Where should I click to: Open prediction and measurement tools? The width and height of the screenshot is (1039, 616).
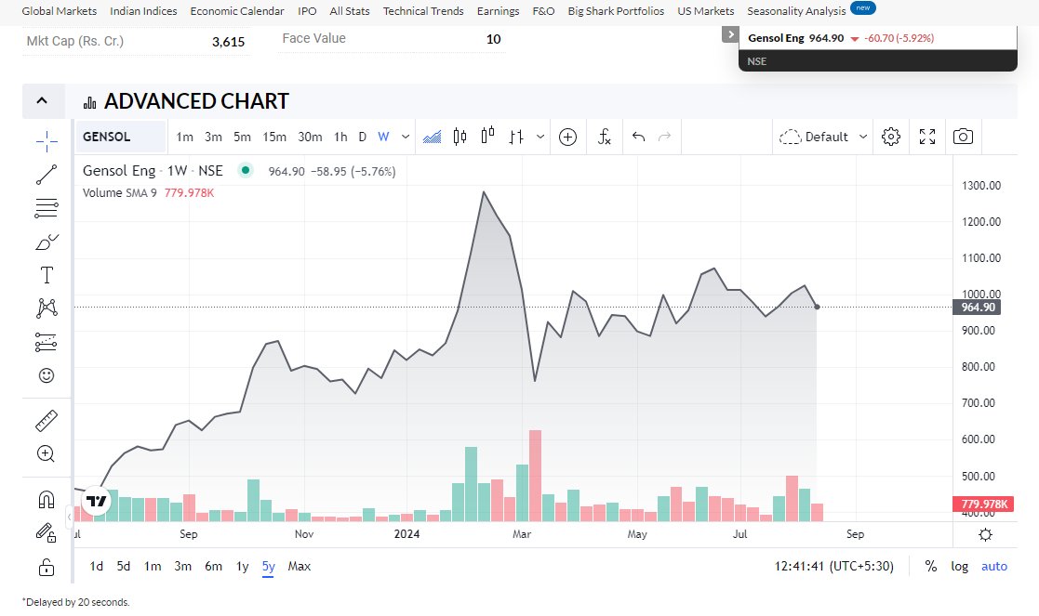coord(47,342)
